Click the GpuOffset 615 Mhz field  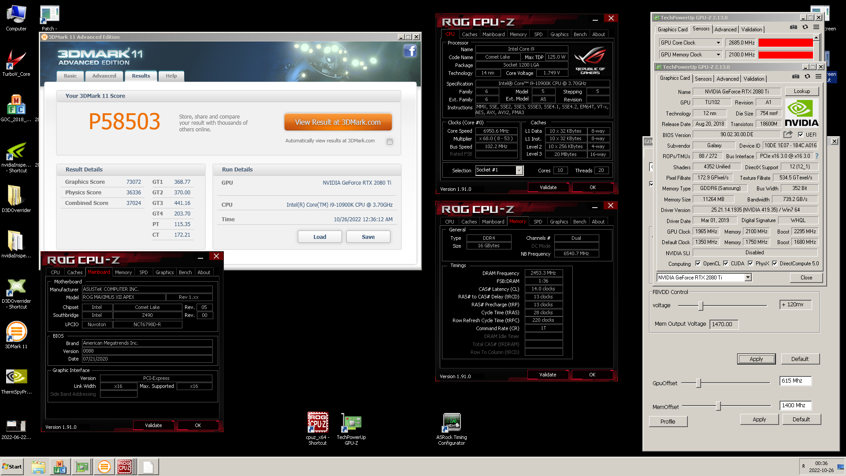[795, 381]
